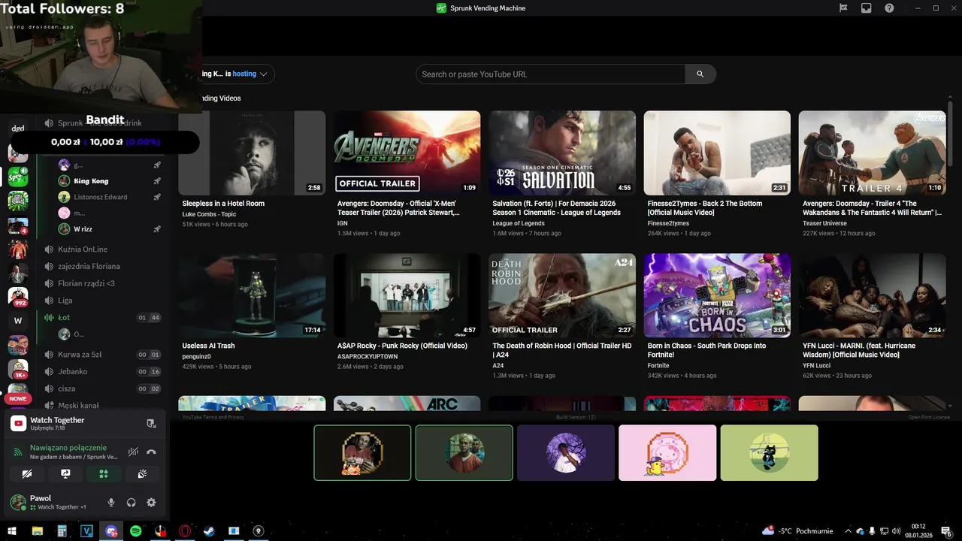Join the Florian rządzi <3 voice channel
The width and height of the screenshot is (962, 541).
[x=86, y=283]
